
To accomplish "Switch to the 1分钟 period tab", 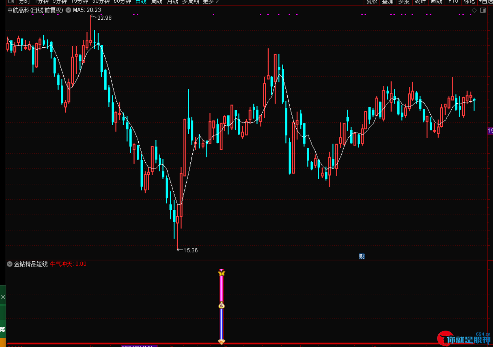I will (x=42, y=1).
